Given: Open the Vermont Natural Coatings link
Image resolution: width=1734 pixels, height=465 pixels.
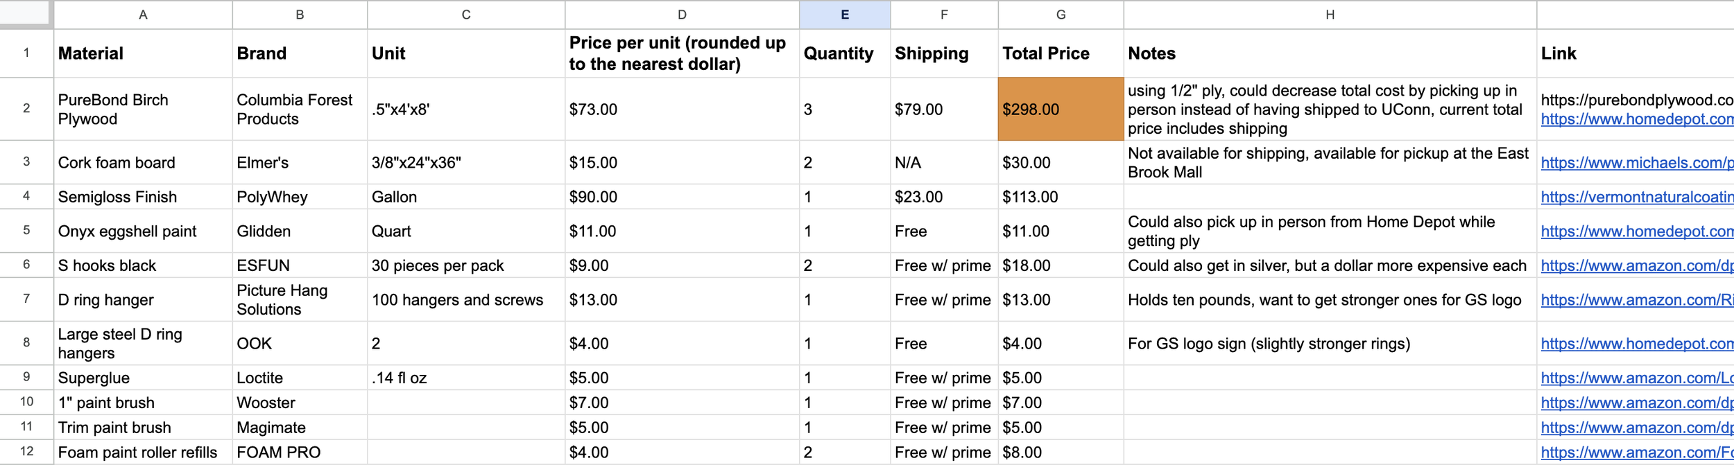Looking at the screenshot, I should point(1637,198).
